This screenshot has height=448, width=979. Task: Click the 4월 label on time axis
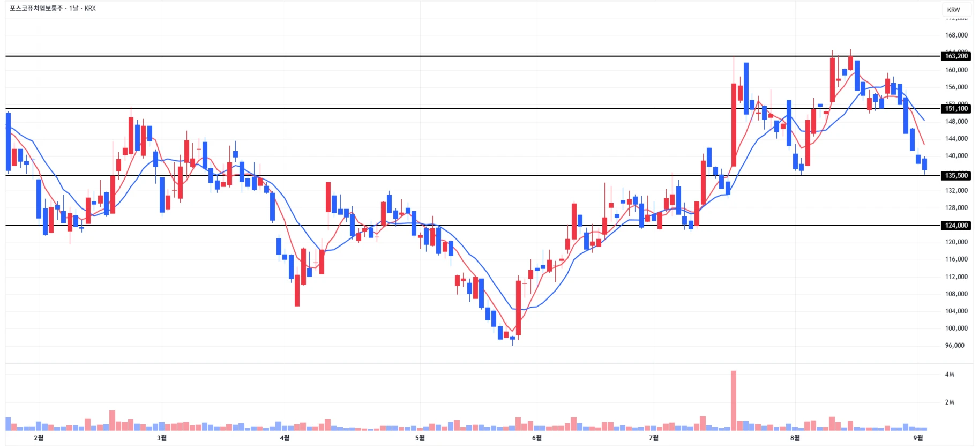285,438
